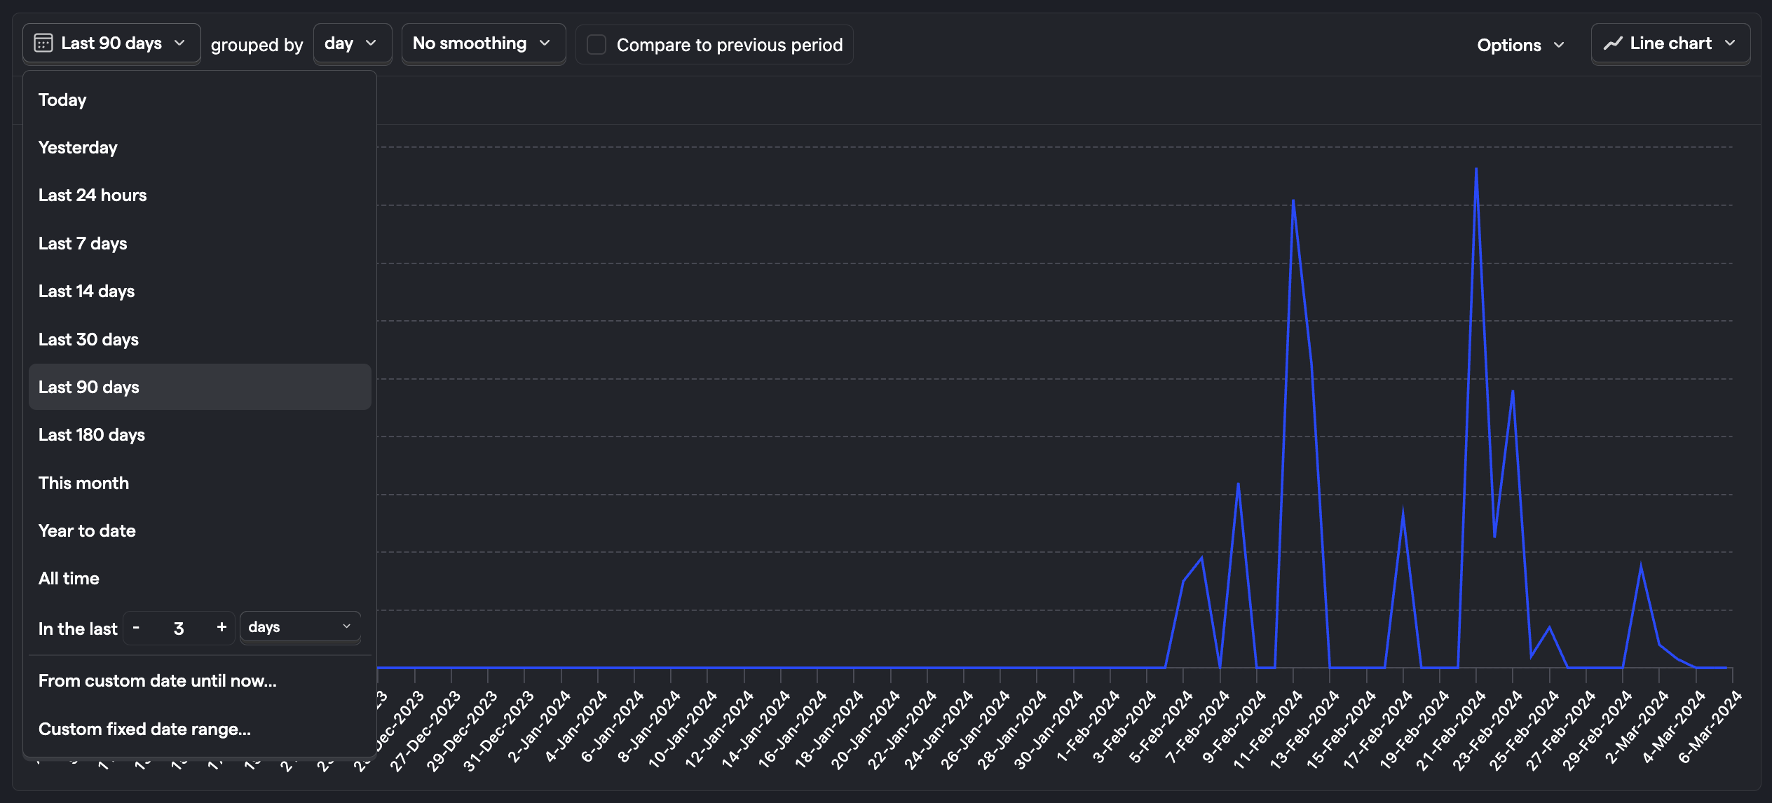Choose Last 180 days range

click(x=200, y=434)
